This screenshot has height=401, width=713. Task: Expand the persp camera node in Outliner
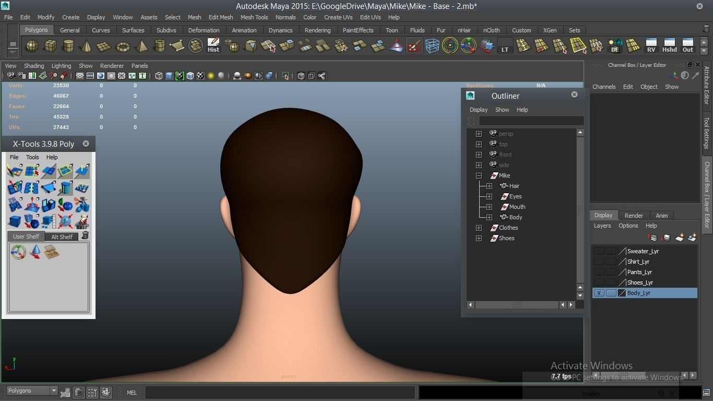479,134
